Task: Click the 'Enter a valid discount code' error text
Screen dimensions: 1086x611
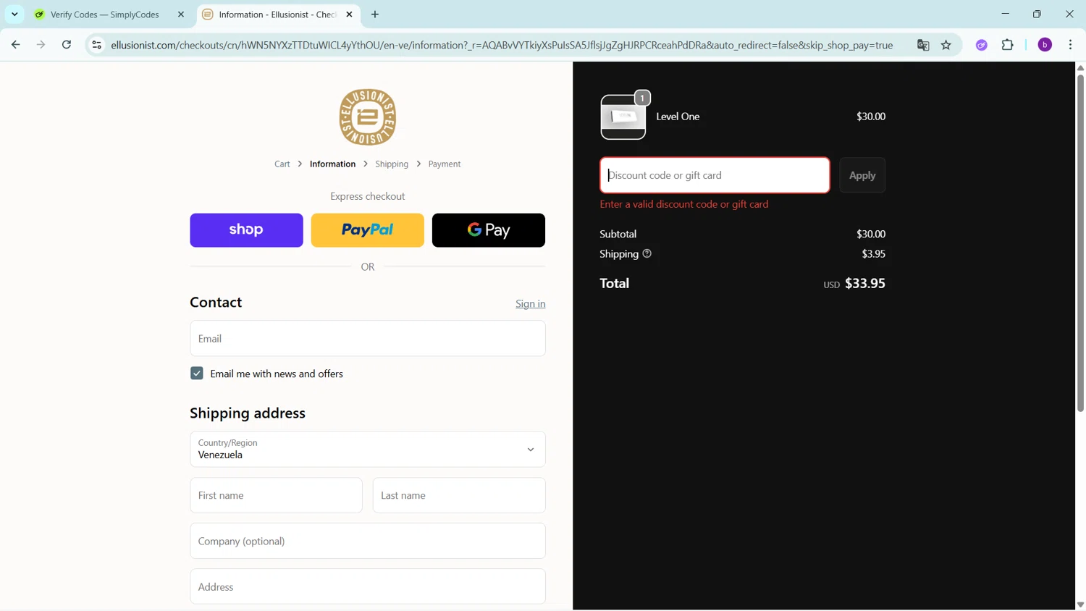Action: [684, 204]
